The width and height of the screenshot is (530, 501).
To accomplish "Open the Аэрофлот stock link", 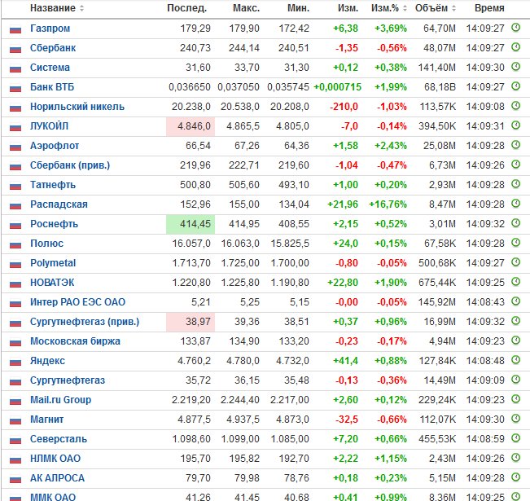I will [x=55, y=146].
